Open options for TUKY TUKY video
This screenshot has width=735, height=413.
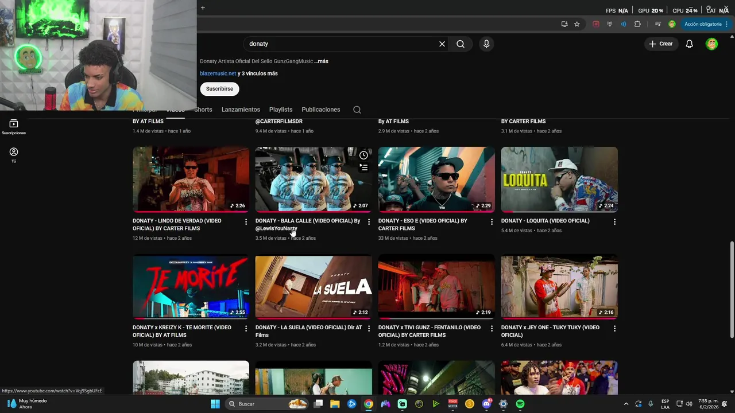(614, 329)
